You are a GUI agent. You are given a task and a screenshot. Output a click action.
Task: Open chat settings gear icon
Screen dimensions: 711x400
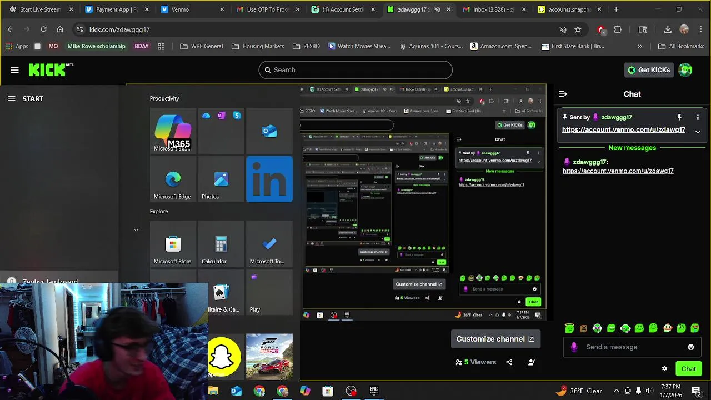(x=664, y=368)
